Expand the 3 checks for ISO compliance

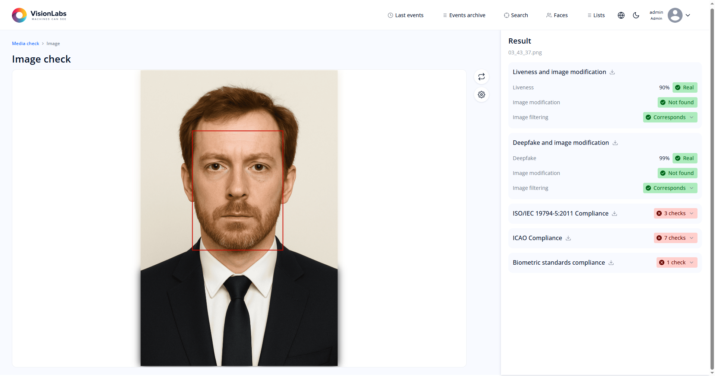click(x=692, y=213)
